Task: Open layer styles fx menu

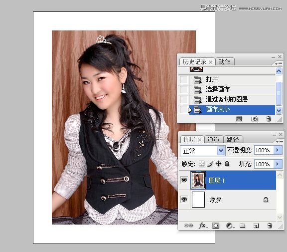Action: coord(203,226)
